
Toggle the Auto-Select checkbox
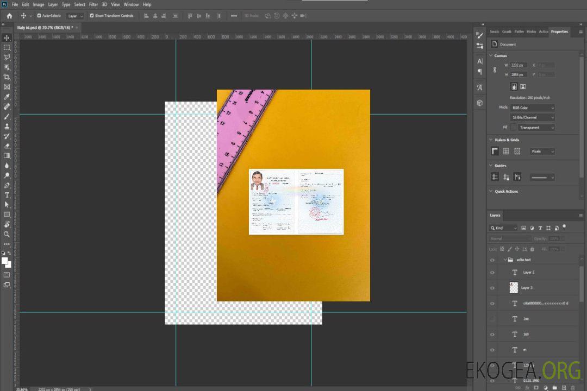click(39, 16)
